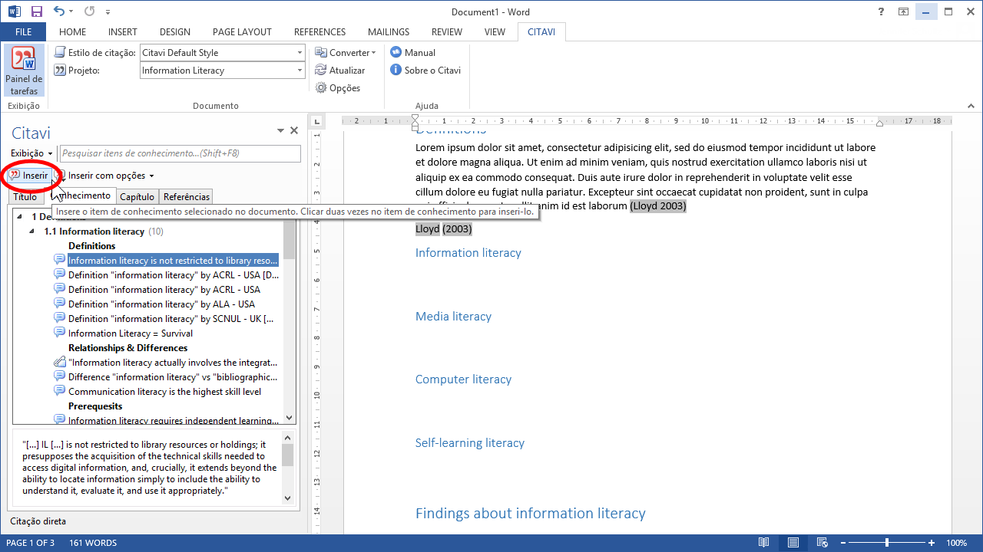Open the Exibição dropdown in Citavi pane
Screen dimensions: 983x552
click(31, 153)
